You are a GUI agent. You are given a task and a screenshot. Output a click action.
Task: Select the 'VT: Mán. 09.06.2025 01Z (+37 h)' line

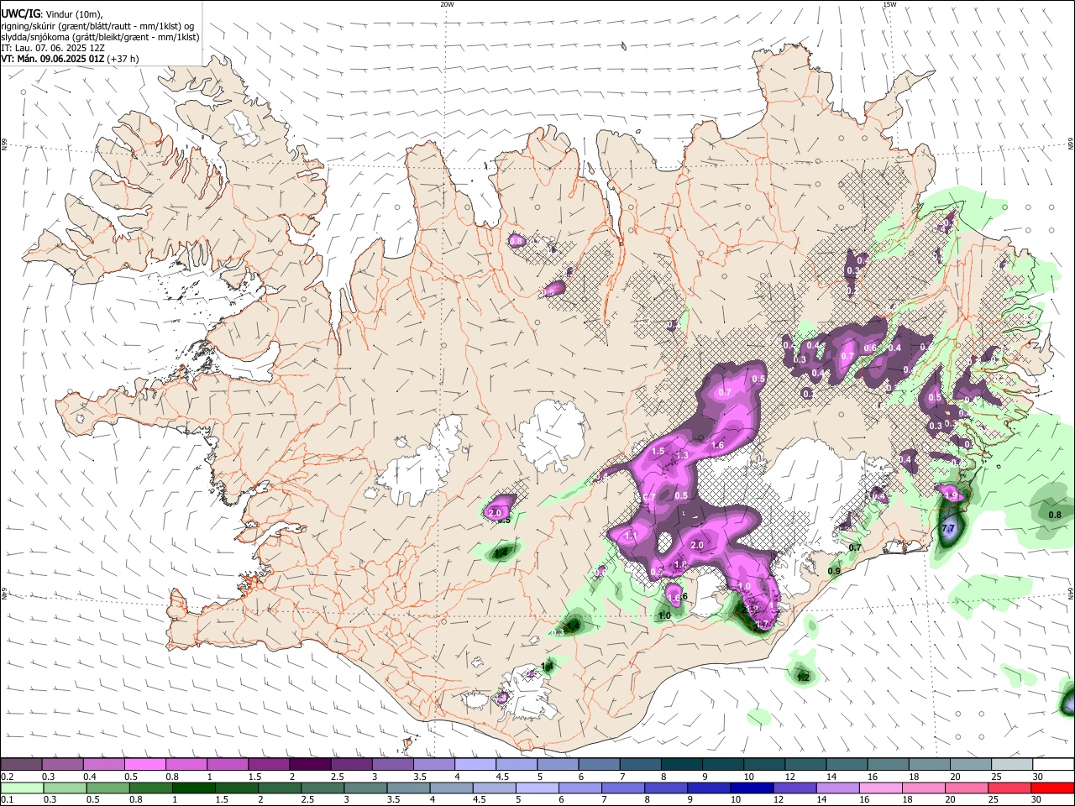70,59
